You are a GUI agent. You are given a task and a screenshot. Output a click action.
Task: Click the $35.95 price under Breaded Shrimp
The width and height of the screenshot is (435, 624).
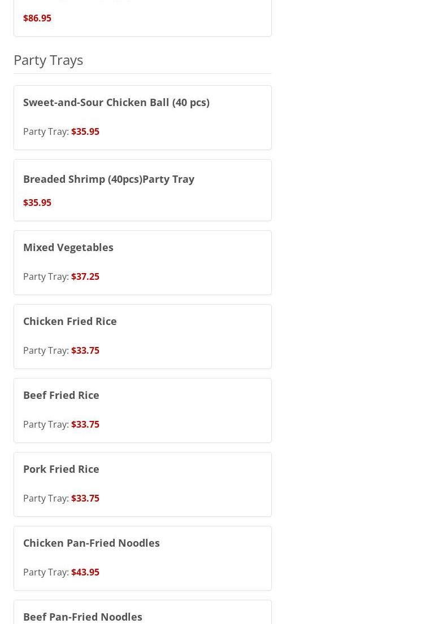pos(37,203)
